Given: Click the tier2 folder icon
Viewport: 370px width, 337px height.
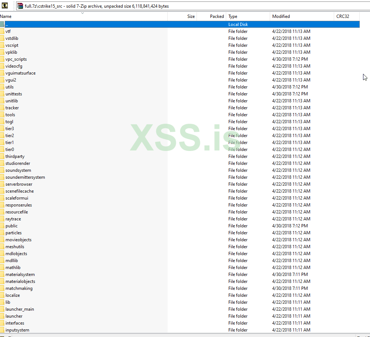Looking at the screenshot, I should 2,136.
